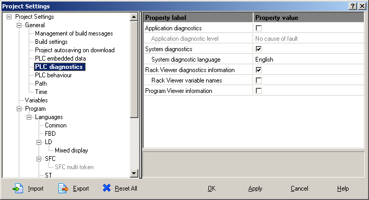Toggle Rack Viewer diagnostics information checkbox
The height and width of the screenshot is (200, 369).
259,70
